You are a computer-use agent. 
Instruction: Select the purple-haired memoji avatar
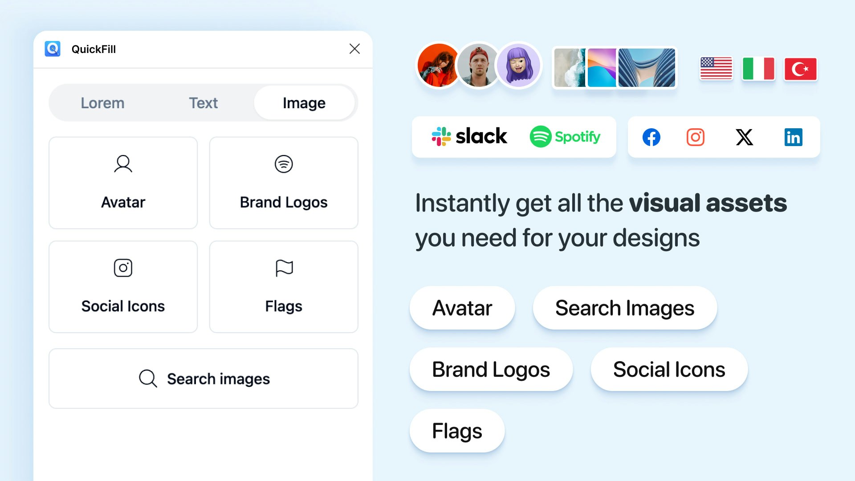[x=518, y=66]
